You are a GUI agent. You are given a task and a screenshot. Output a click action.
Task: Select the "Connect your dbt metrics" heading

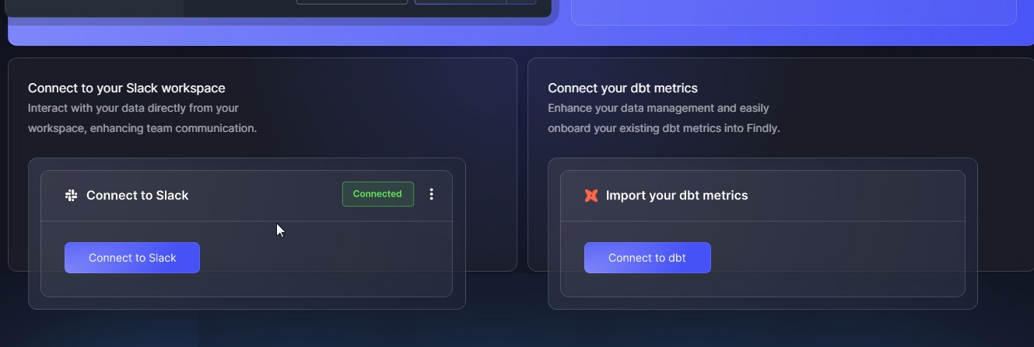tap(622, 88)
